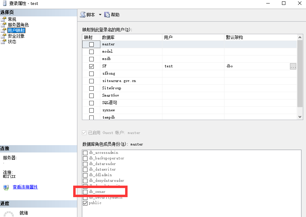Enable mapping for master database

pos(91,44)
